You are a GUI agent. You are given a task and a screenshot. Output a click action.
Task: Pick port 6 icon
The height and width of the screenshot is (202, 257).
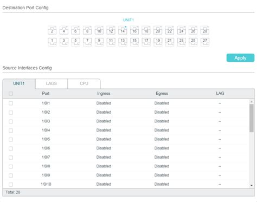75,30
